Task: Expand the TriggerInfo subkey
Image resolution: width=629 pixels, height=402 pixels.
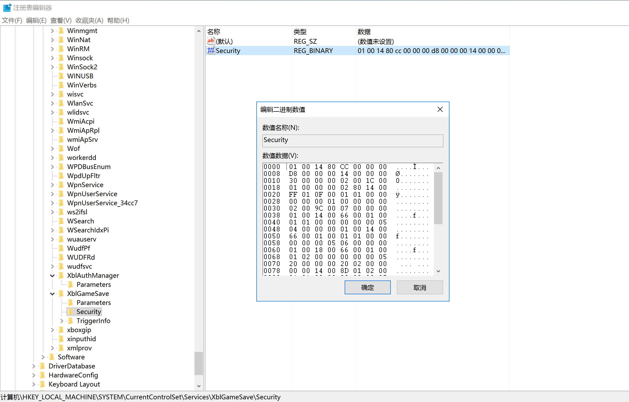Action: pyautogui.click(x=62, y=321)
